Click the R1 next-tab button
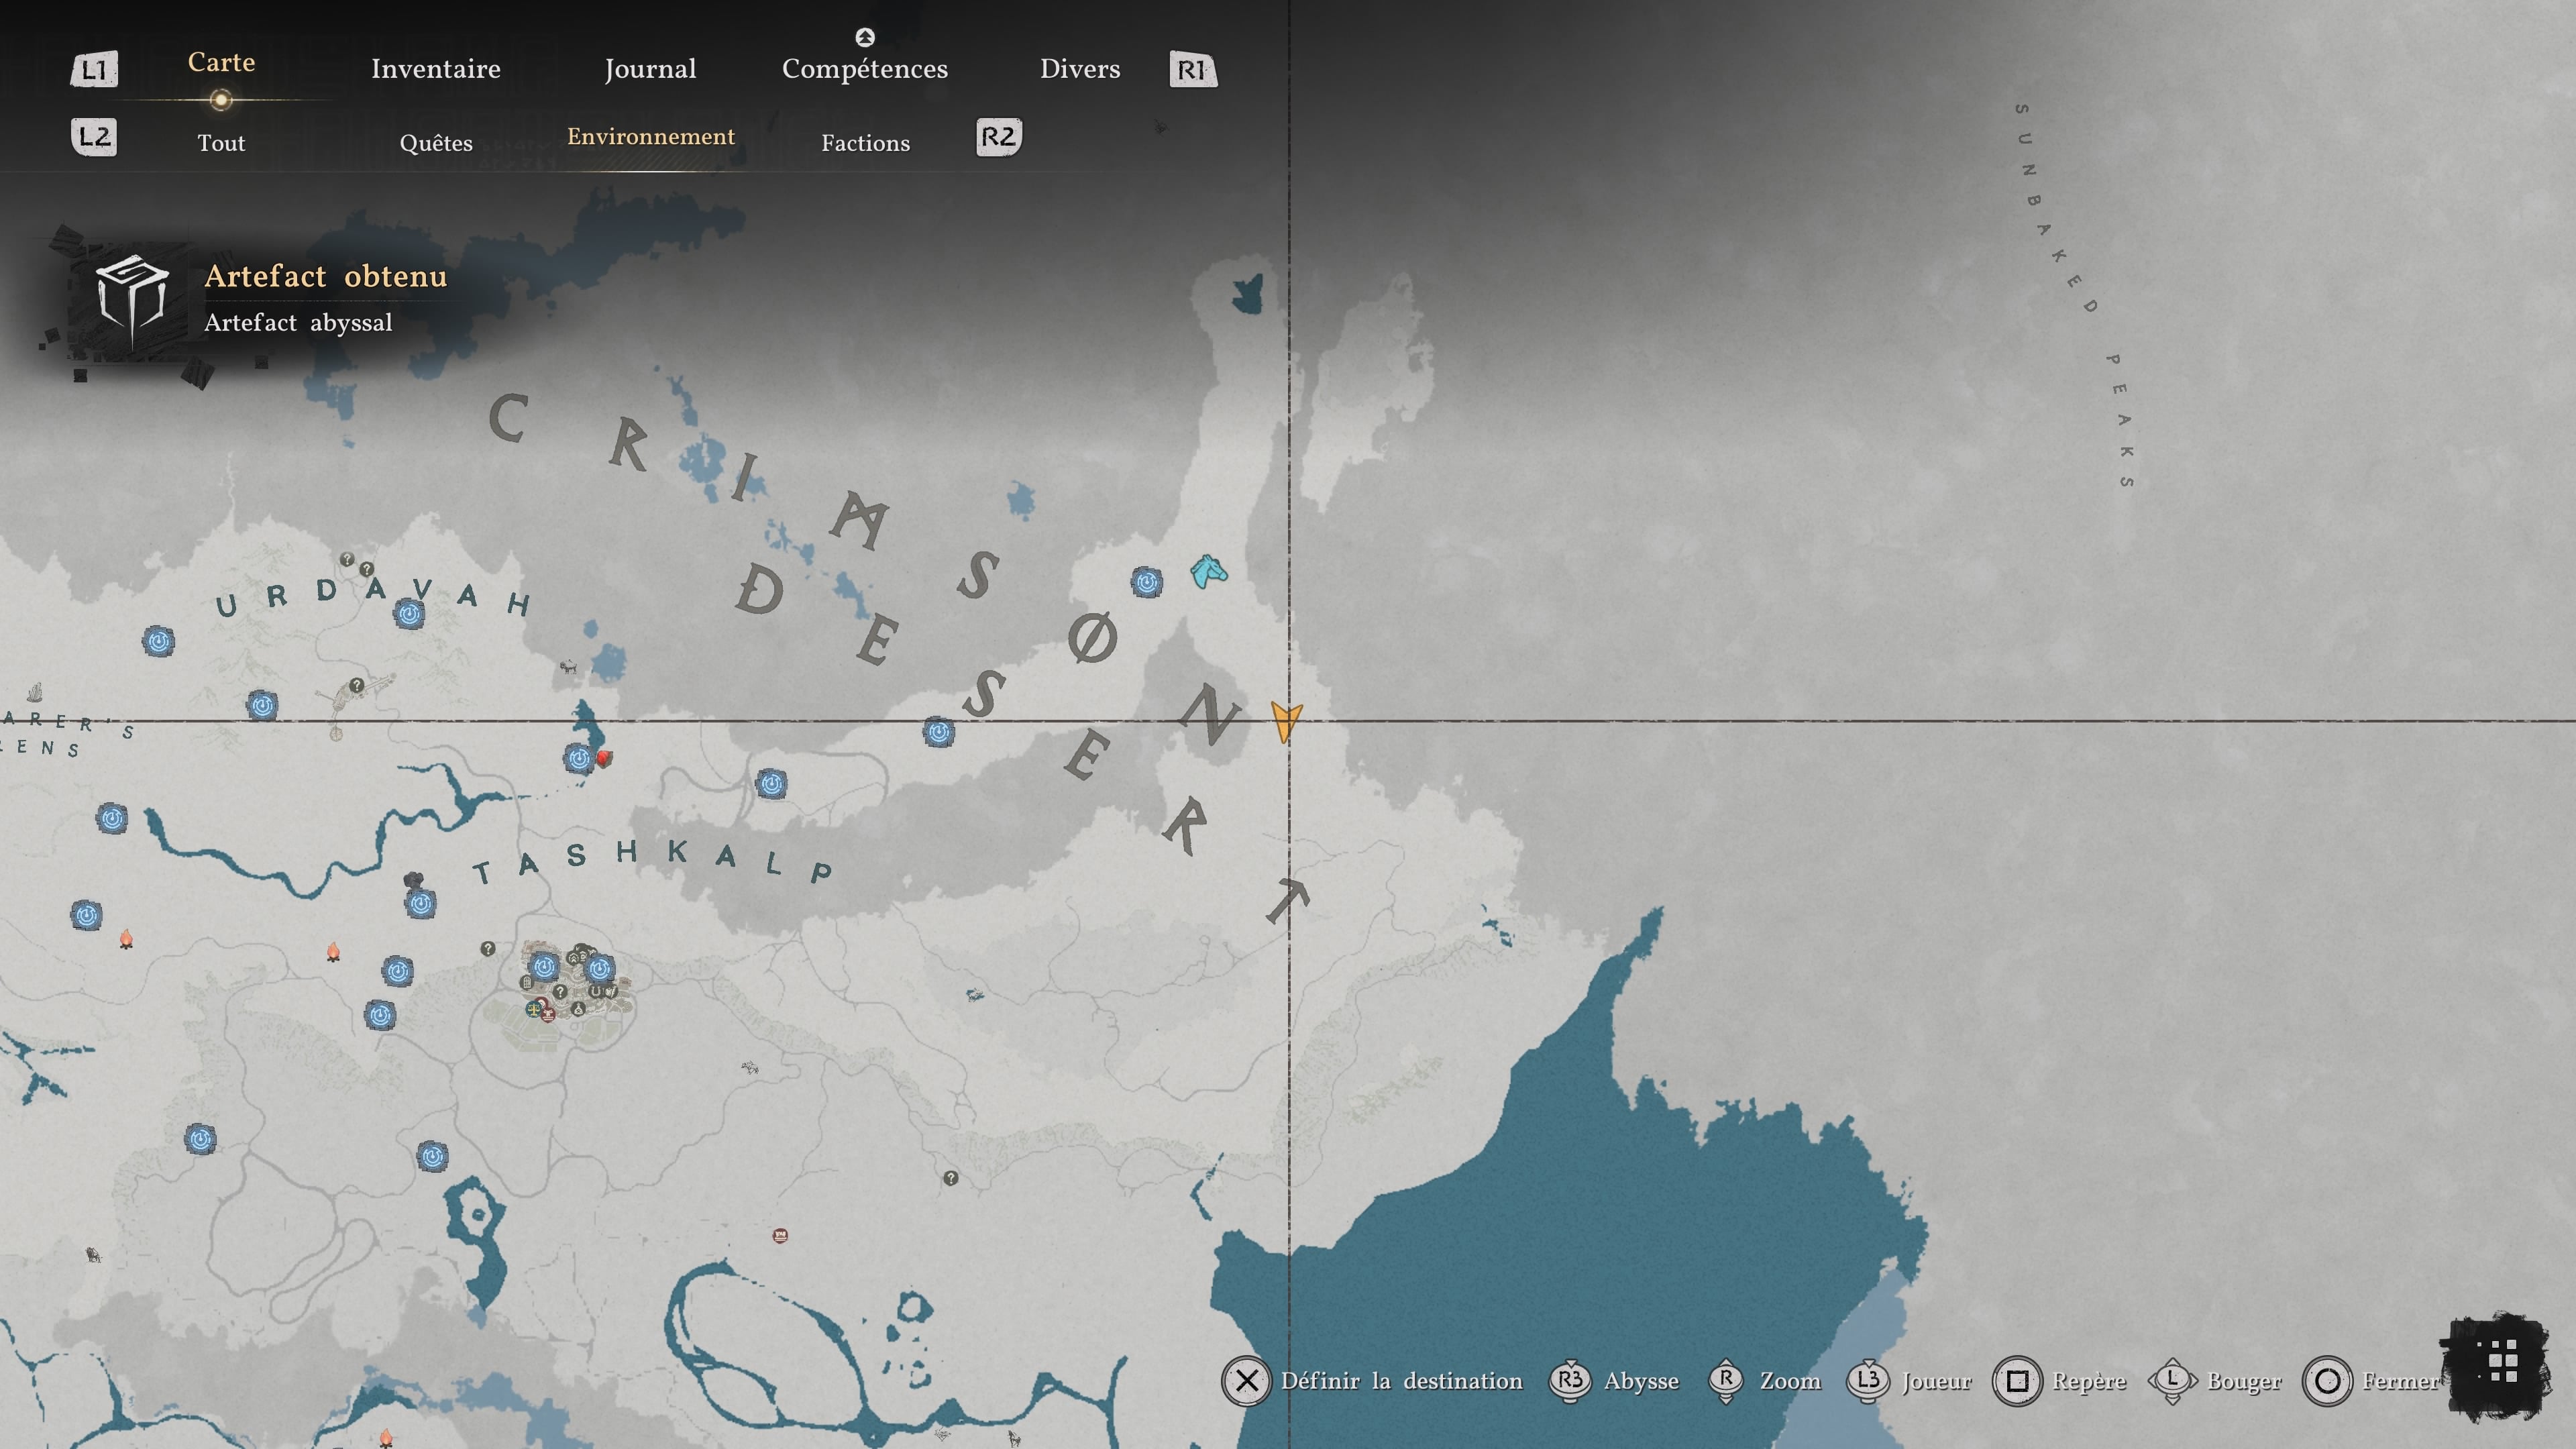Screen dimensions: 2576x1449 1193,69
